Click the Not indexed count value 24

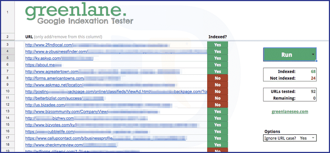point(313,78)
